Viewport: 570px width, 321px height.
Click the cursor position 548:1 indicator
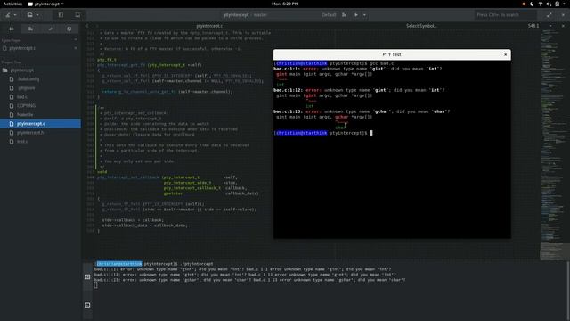(x=533, y=26)
